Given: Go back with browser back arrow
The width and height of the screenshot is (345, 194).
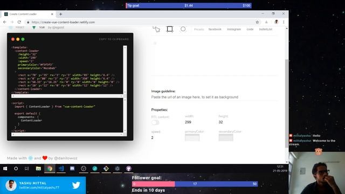Looking at the screenshot, I should pyautogui.click(x=5, y=22).
